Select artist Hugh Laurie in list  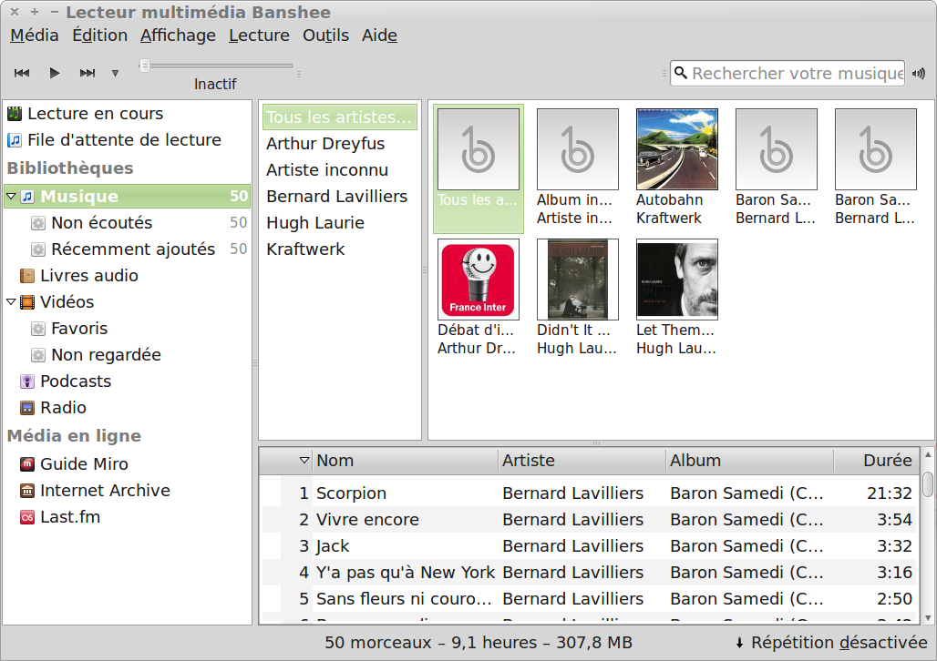[339, 223]
